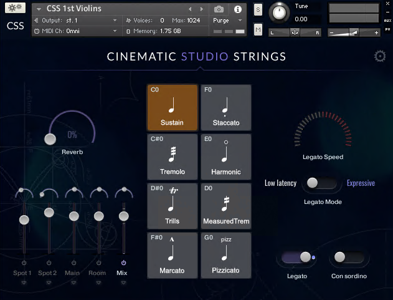The height and width of the screenshot is (300, 393).
Task: Click the Legato Speed dial
Action: coord(323,129)
